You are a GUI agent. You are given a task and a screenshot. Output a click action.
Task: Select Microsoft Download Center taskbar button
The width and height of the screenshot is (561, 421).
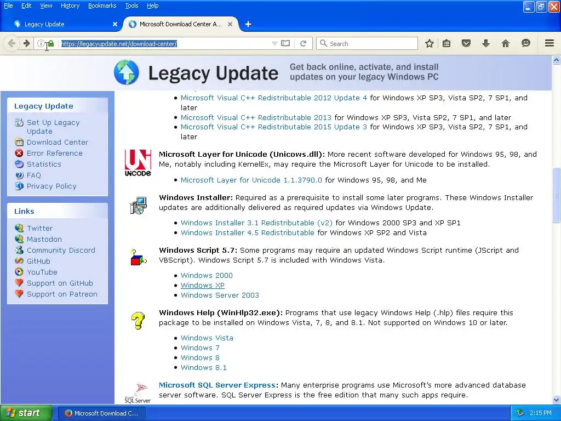102,413
